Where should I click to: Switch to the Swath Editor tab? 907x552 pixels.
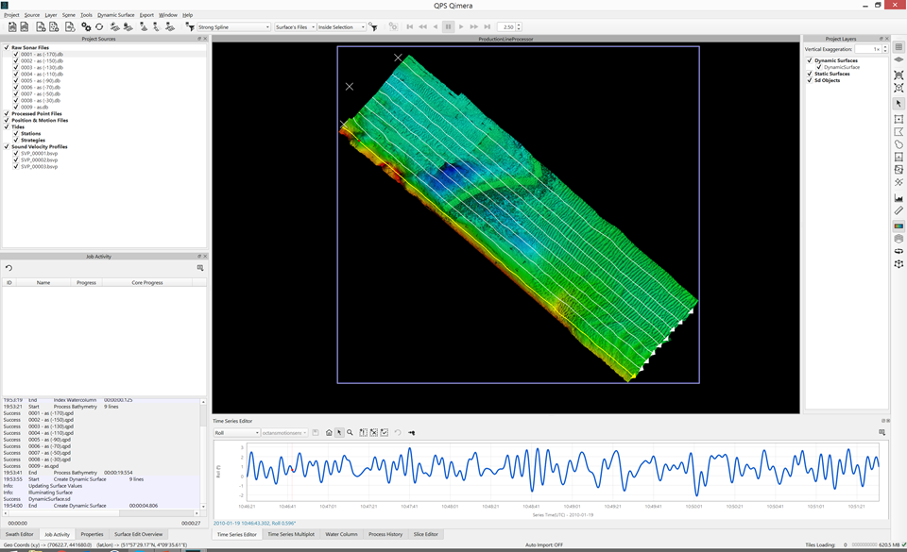(x=20, y=534)
